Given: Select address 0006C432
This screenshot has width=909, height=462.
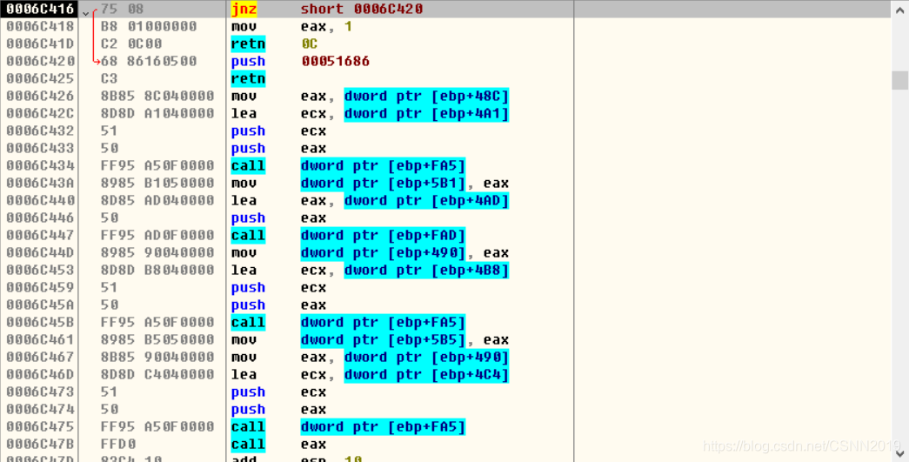Looking at the screenshot, I should [x=40, y=131].
